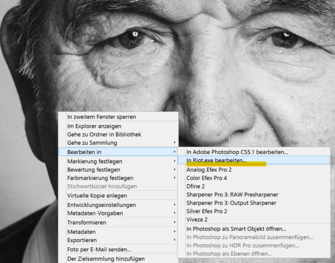Expand arrow next to 'Metadaten-Vorgaben'
This screenshot has height=263, width=335.
pyautogui.click(x=174, y=213)
